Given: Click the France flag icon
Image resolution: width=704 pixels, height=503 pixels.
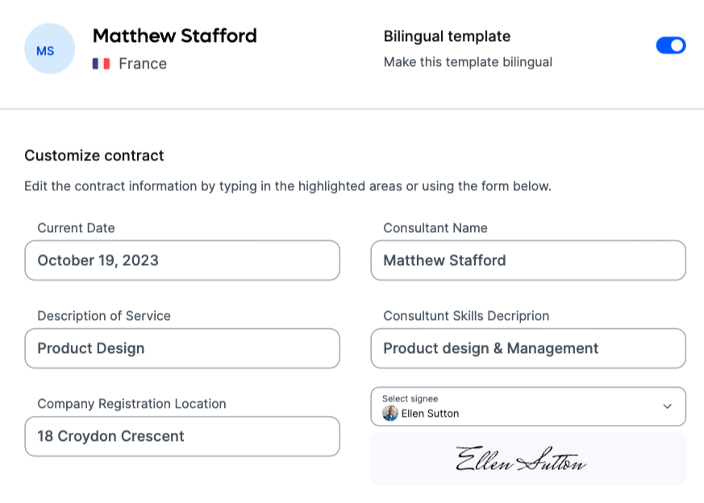Looking at the screenshot, I should coord(101,63).
